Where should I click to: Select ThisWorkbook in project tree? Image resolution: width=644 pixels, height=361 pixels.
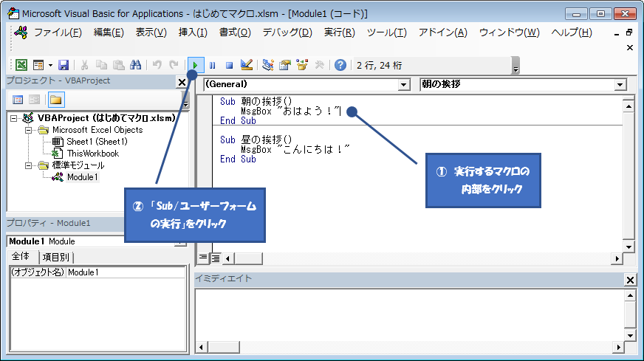(x=92, y=154)
